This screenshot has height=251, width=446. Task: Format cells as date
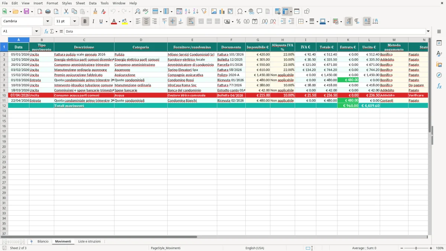(255, 22)
